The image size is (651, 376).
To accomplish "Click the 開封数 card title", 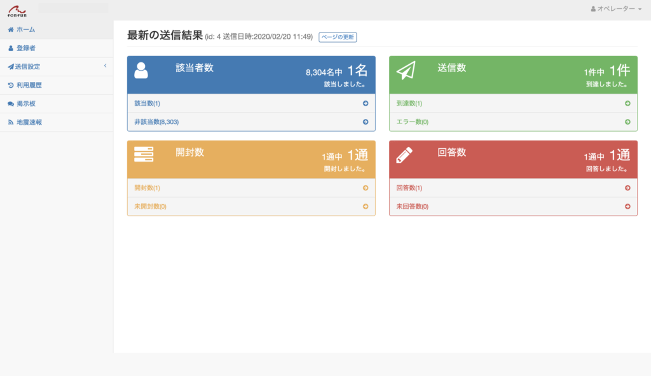I will click(189, 153).
